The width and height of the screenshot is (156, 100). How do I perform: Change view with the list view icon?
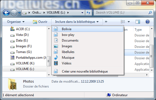click(123, 22)
